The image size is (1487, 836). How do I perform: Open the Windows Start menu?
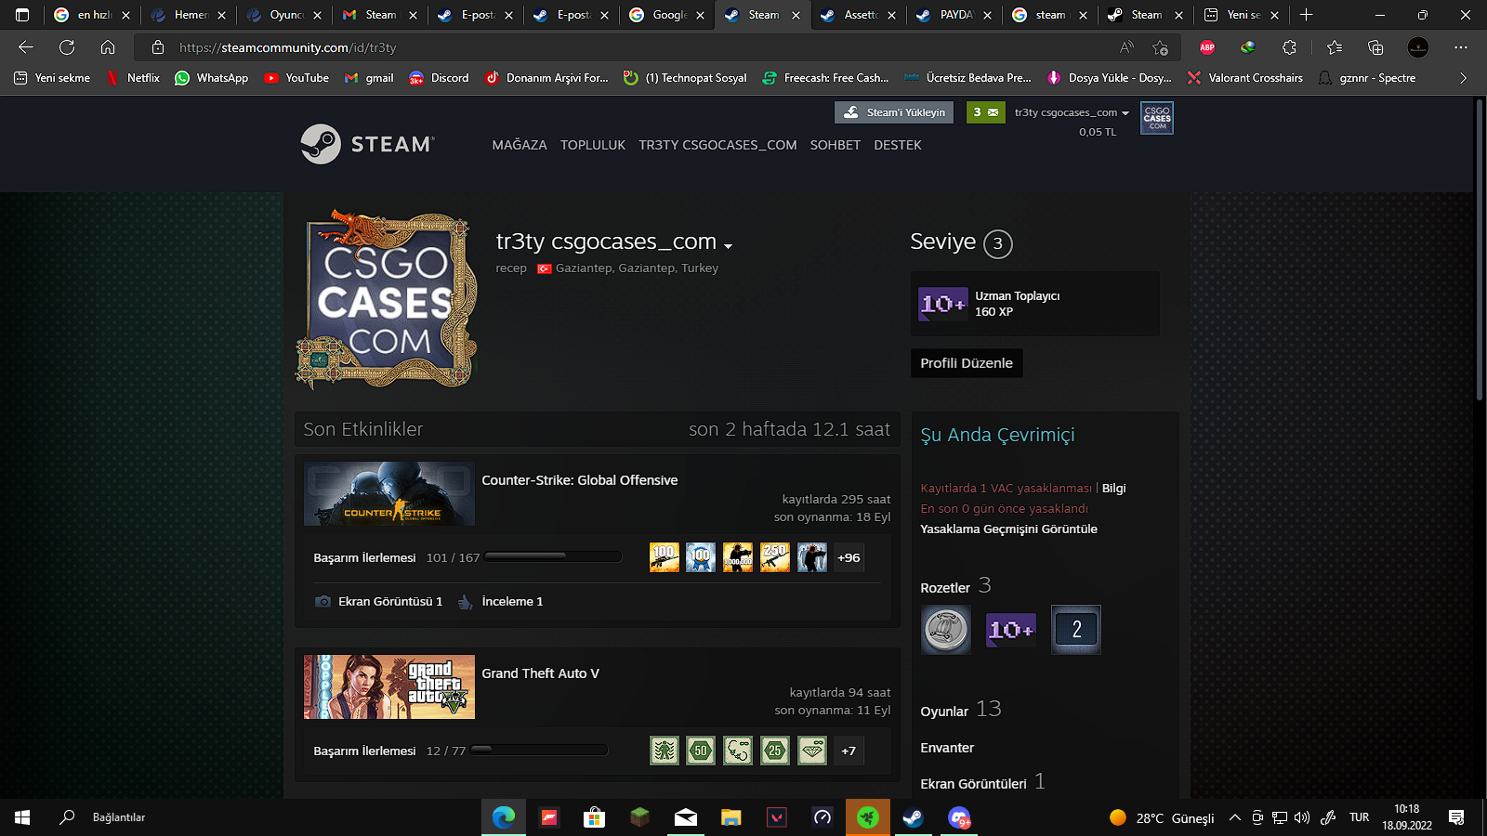(x=22, y=817)
